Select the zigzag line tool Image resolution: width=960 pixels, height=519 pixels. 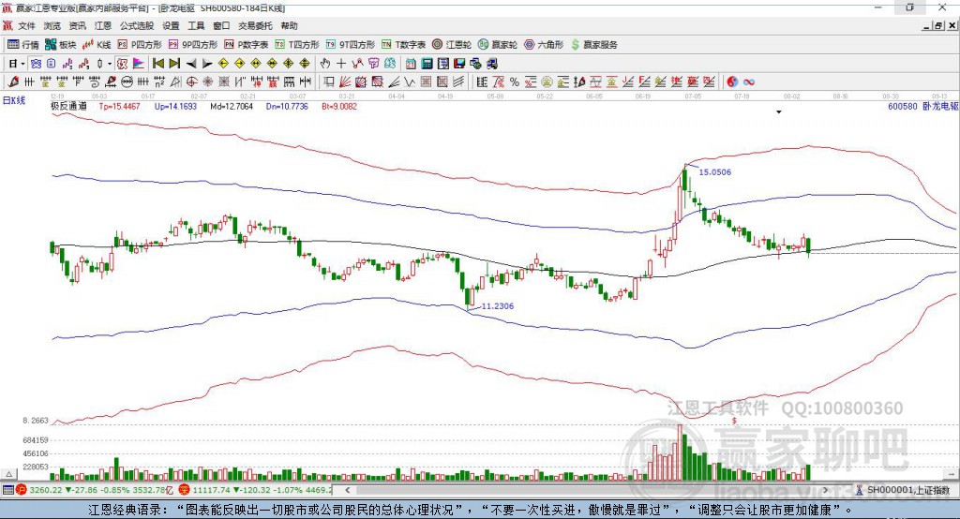(409, 82)
